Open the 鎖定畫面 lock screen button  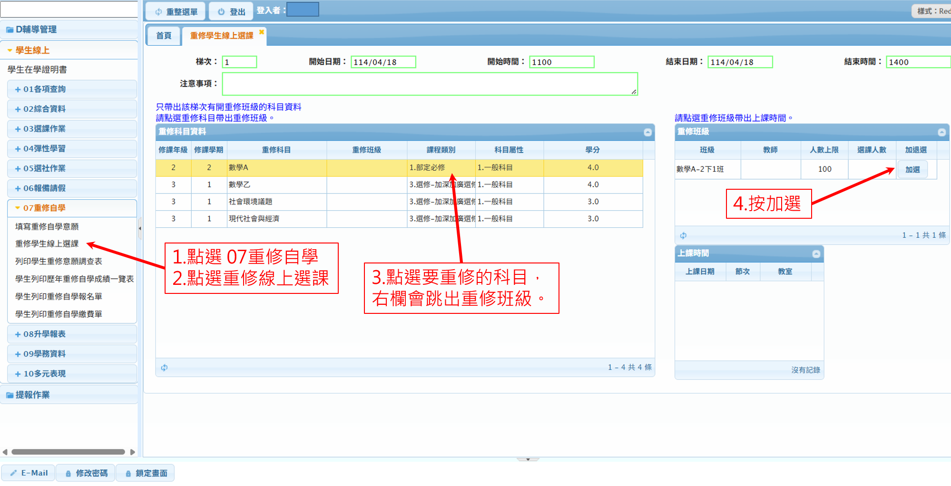tap(146, 473)
